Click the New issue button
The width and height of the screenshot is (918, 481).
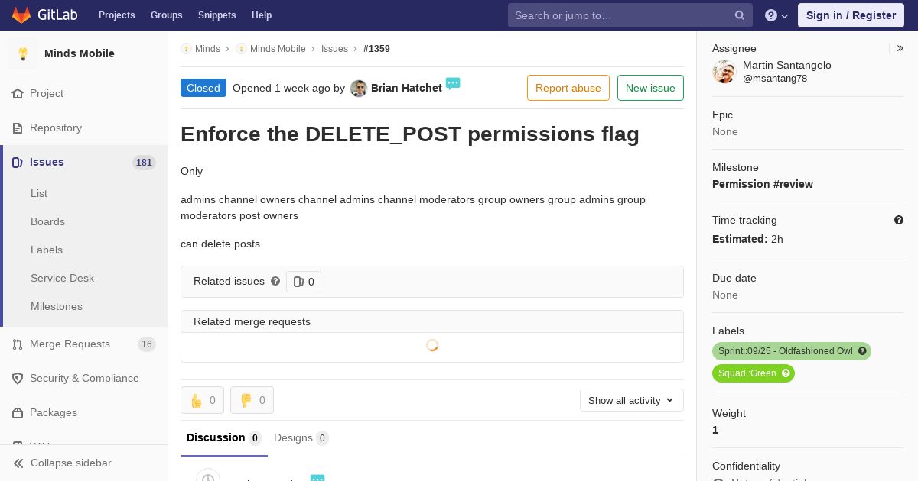click(x=650, y=88)
